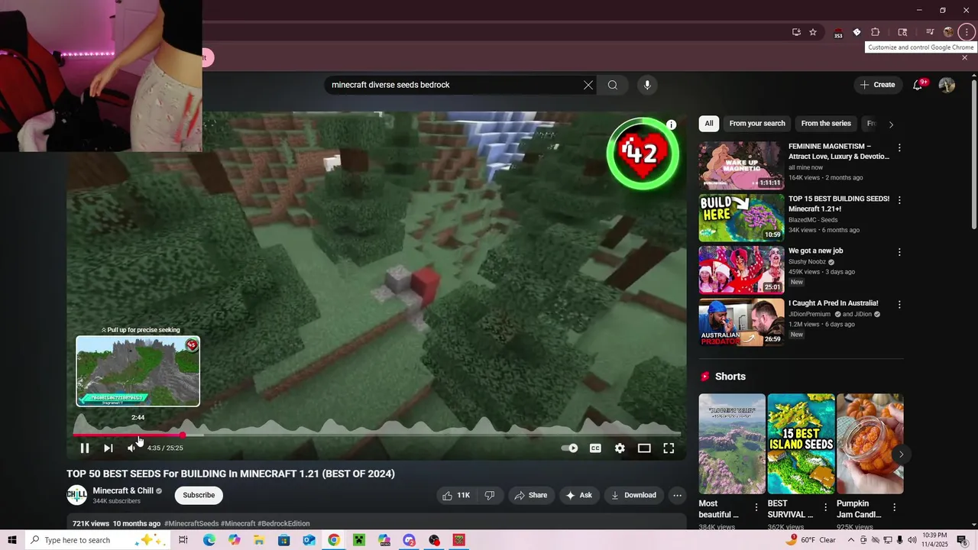Open options for BEST SURVIVAL short

tap(825, 507)
